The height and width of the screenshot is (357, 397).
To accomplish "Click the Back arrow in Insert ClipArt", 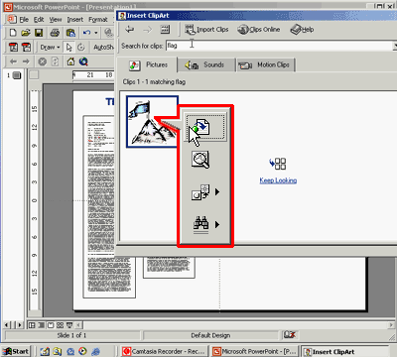I will point(130,30).
